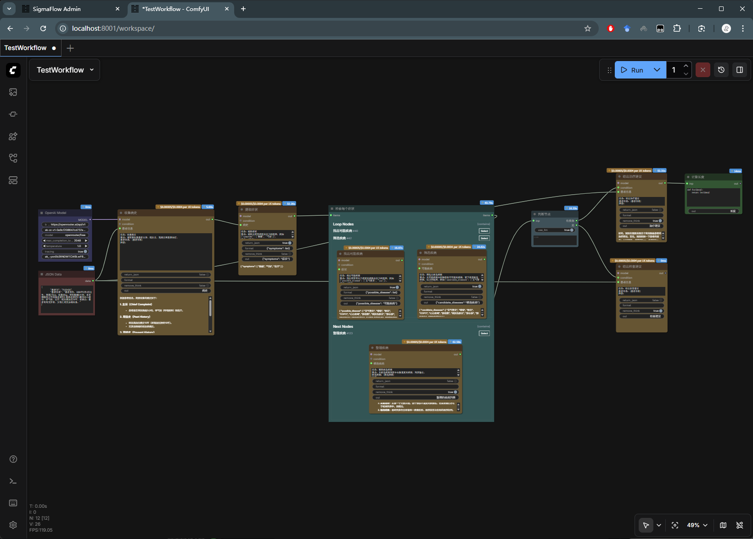Click the up arrow to increase run count

point(686,66)
